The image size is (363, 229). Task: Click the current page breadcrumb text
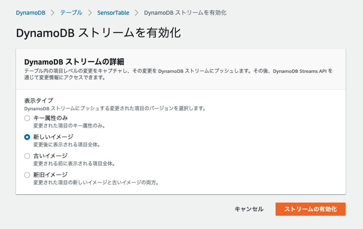tap(185, 13)
